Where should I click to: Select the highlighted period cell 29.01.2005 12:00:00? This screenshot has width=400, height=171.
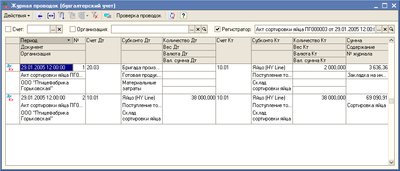point(47,68)
